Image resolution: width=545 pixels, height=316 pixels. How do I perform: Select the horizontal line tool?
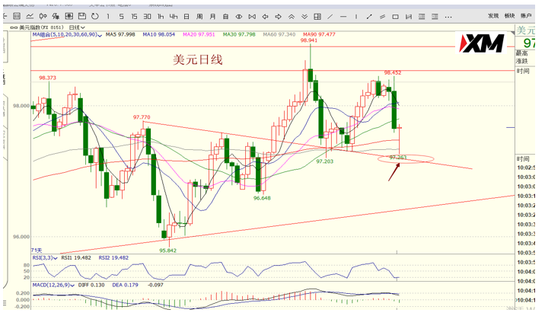click(343, 16)
